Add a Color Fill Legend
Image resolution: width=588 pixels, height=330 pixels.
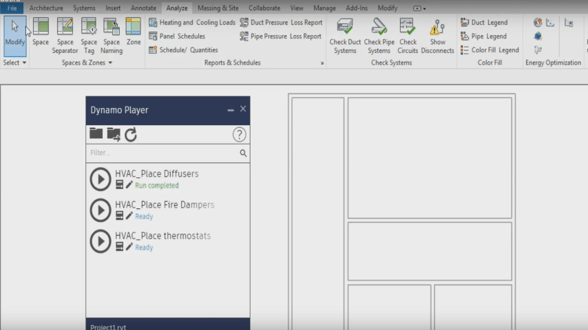490,49
